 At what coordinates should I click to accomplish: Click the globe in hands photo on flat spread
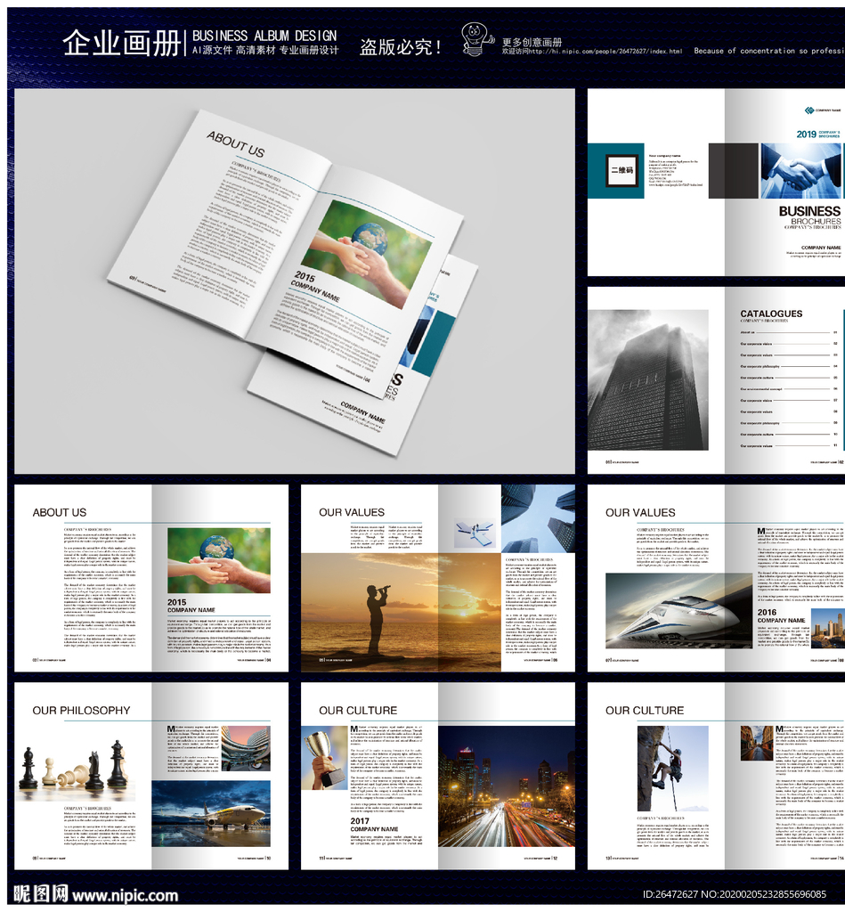[x=219, y=560]
